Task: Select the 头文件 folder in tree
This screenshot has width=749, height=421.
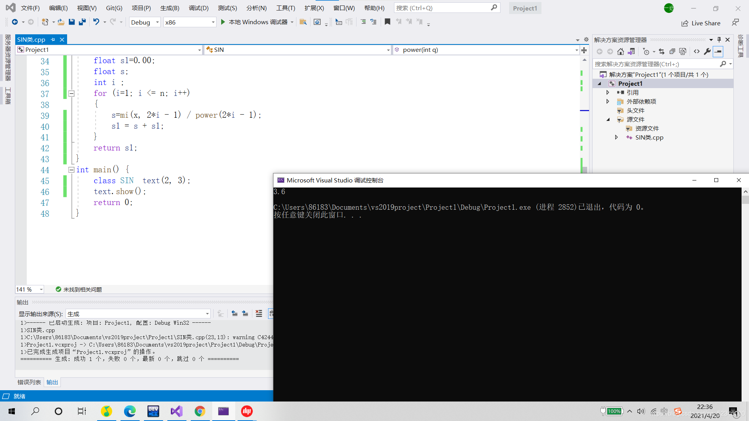Action: (x=635, y=110)
